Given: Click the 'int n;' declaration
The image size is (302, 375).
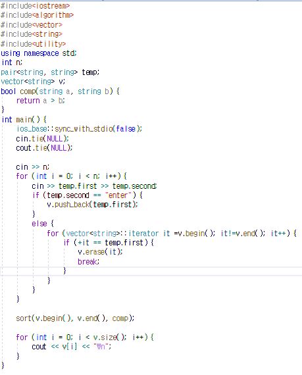Looking at the screenshot, I should (12, 63).
